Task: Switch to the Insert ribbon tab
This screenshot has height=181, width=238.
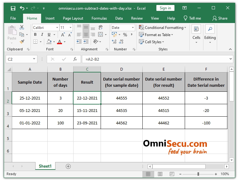Action: pyautogui.click(x=50, y=18)
